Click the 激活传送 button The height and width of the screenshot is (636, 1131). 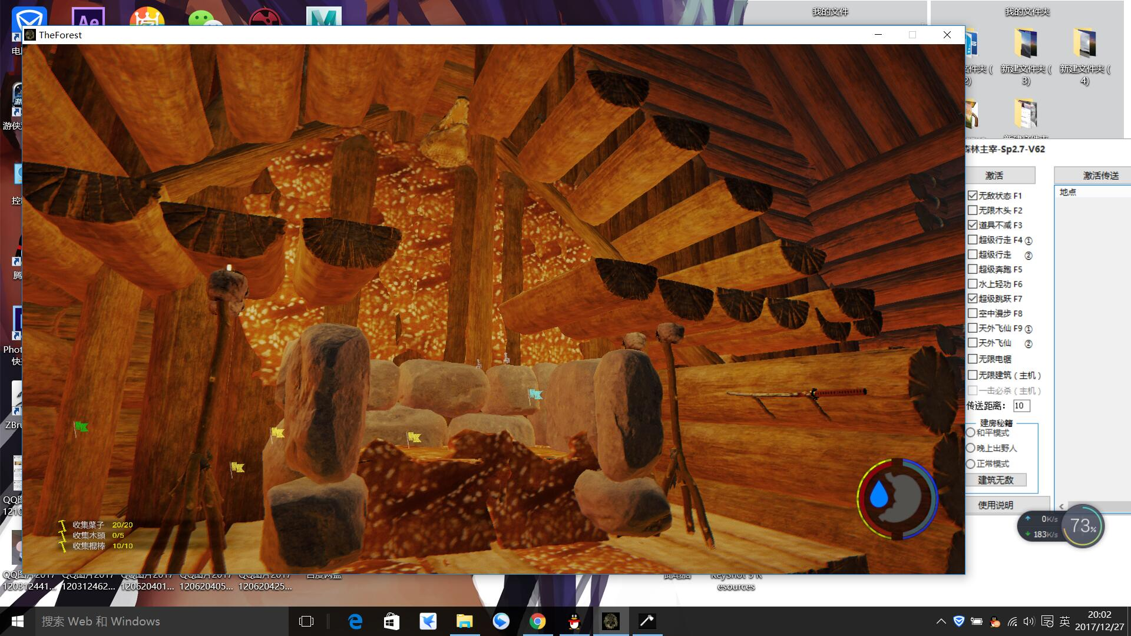[1093, 175]
